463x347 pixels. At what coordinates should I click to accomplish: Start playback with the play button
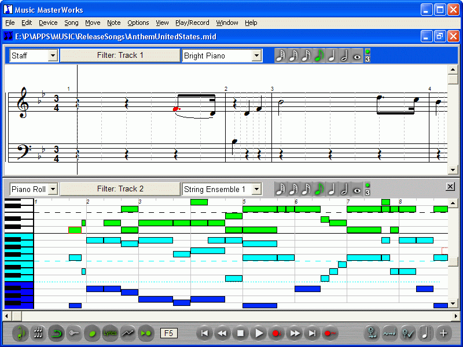click(x=259, y=334)
